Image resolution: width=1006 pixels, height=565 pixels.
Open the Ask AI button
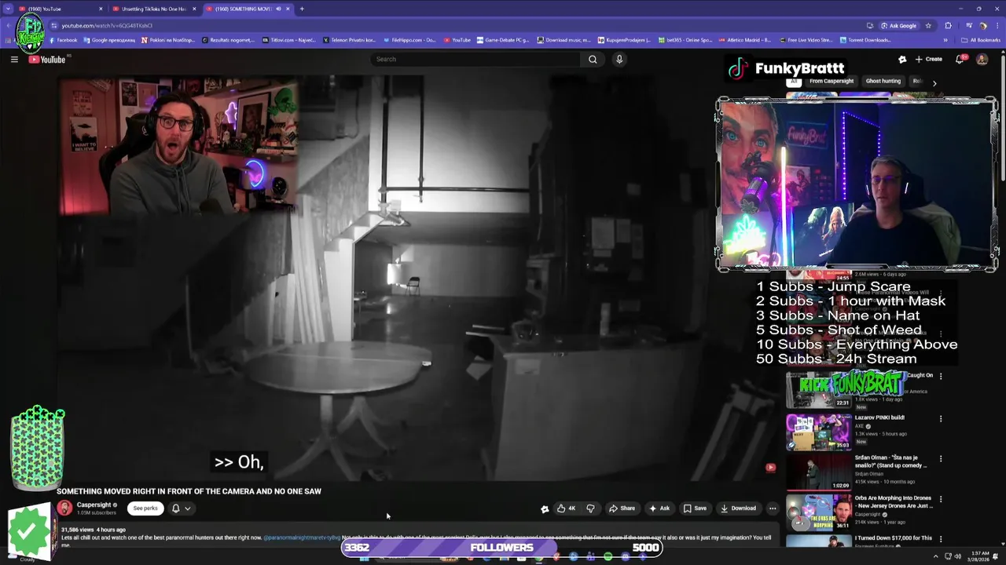[659, 508]
